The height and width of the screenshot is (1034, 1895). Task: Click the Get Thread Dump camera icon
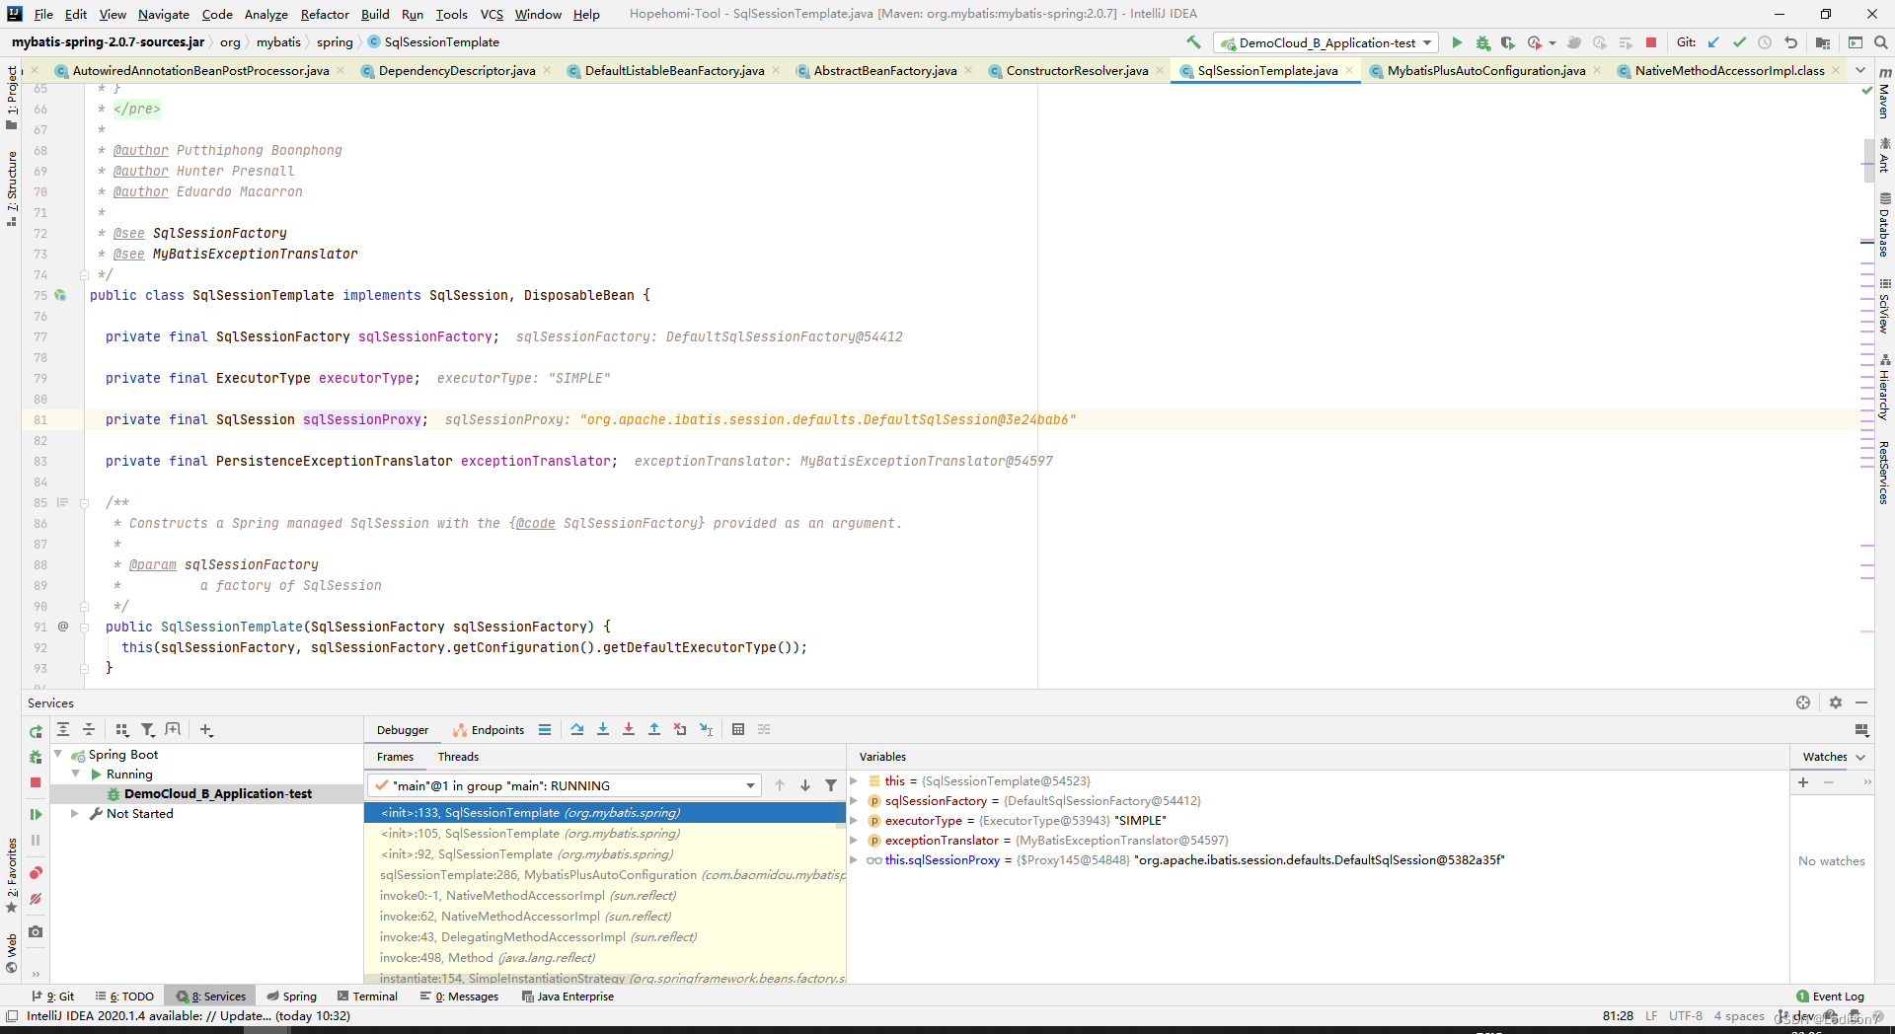(36, 931)
